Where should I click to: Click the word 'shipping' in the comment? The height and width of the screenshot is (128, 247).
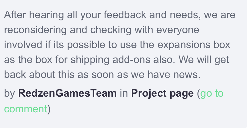click(x=90, y=60)
